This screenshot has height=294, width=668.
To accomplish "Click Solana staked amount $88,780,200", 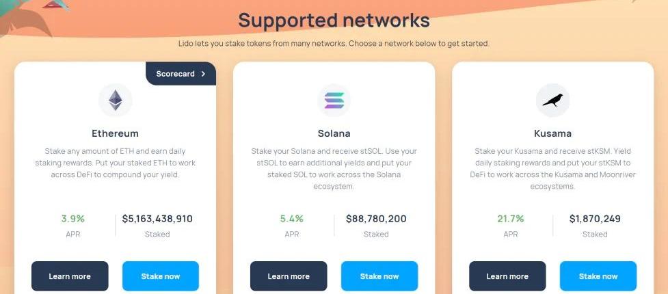I will click(x=376, y=219).
